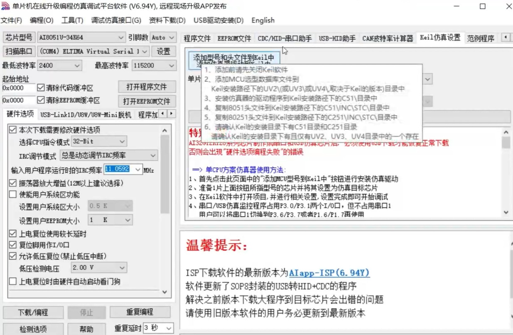Screen dimensions: 513x335
Task: Click 打开EEPROM文件 button
Action: point(147,101)
